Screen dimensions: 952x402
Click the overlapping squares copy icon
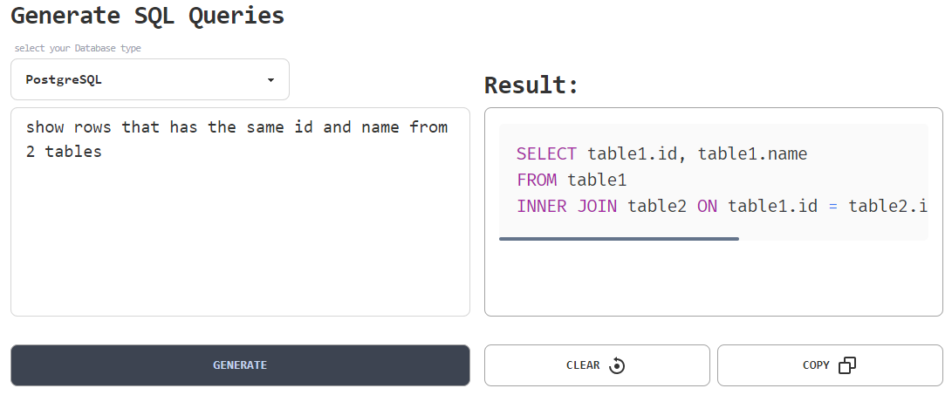[846, 365]
